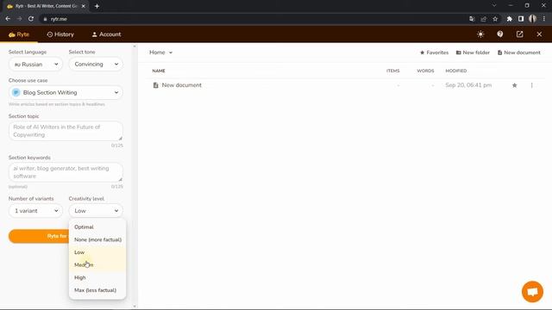Select Medium creativity option

click(97, 265)
